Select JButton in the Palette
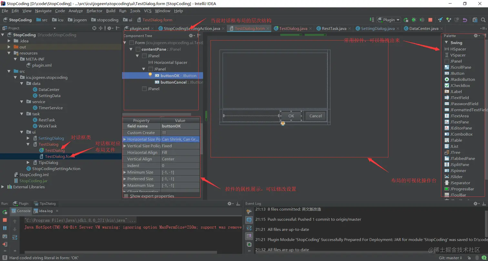This screenshot has width=488, height=261. click(x=457, y=73)
